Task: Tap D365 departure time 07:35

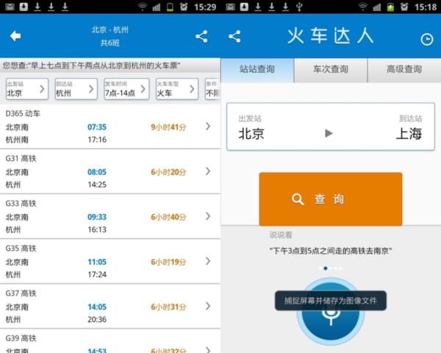Action: 97,127
